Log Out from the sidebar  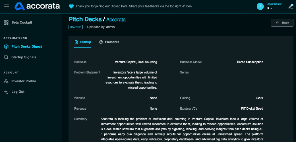18,92
